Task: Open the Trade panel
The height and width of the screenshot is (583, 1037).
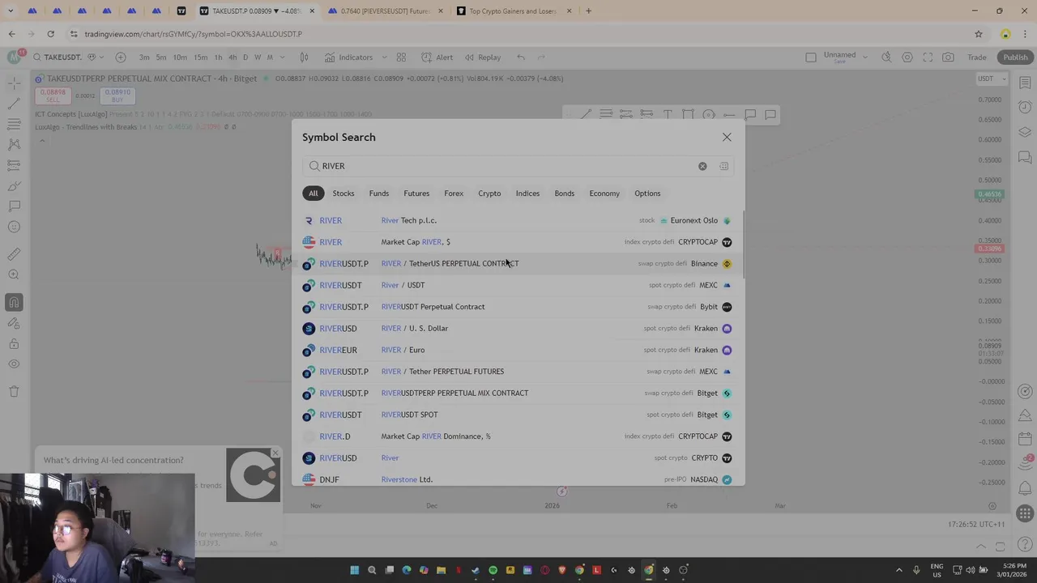Action: [977, 57]
